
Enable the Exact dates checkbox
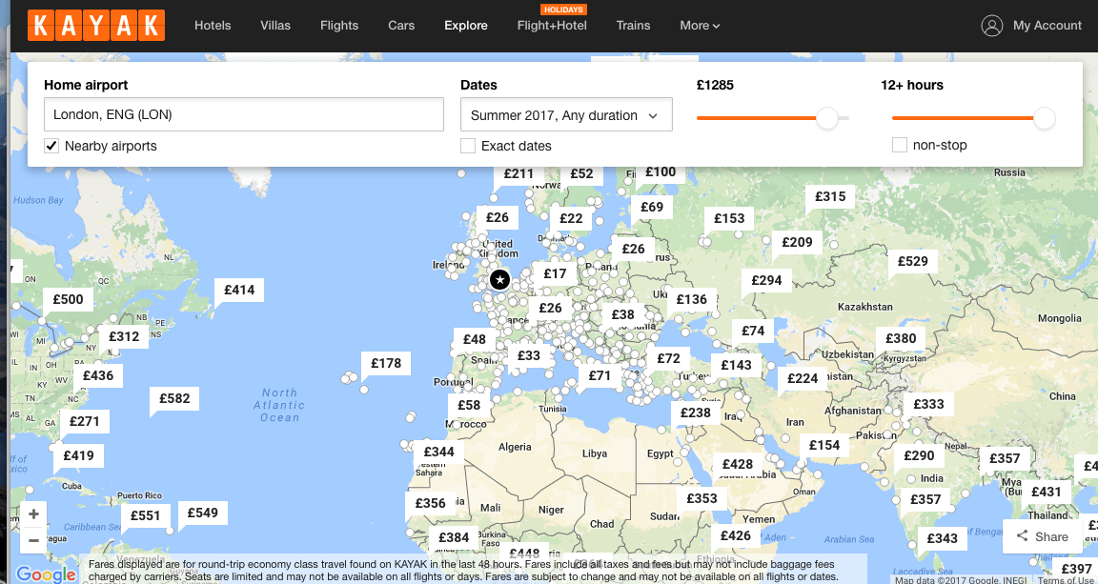(468, 146)
